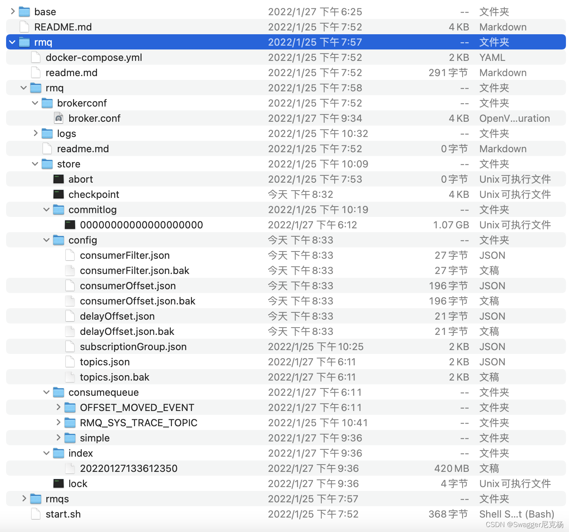Click the consumerOffset.json file icon
Screen dimensions: 569x532
click(70, 285)
